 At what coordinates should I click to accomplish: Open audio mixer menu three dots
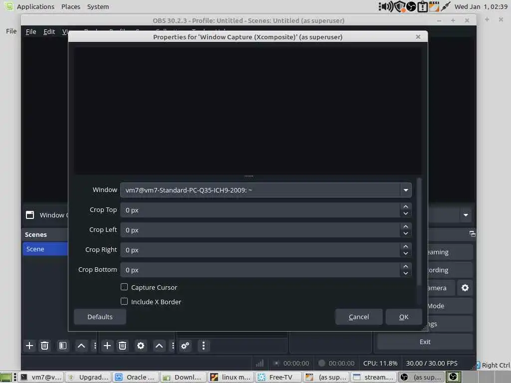point(204,346)
